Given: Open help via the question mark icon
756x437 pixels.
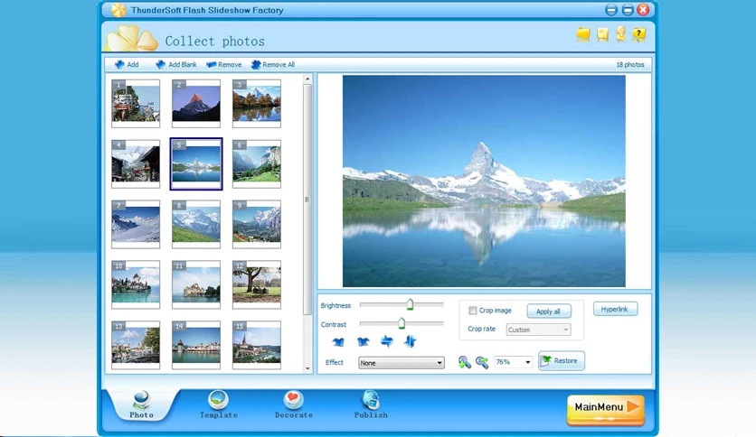Looking at the screenshot, I should [x=639, y=34].
